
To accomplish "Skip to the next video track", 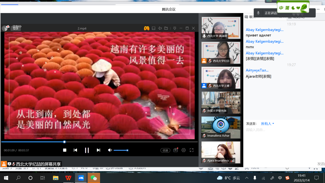I will point(99,150).
